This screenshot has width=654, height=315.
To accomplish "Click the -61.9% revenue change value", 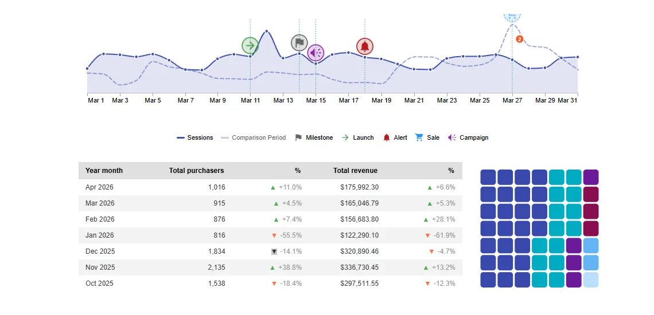I will tap(444, 235).
